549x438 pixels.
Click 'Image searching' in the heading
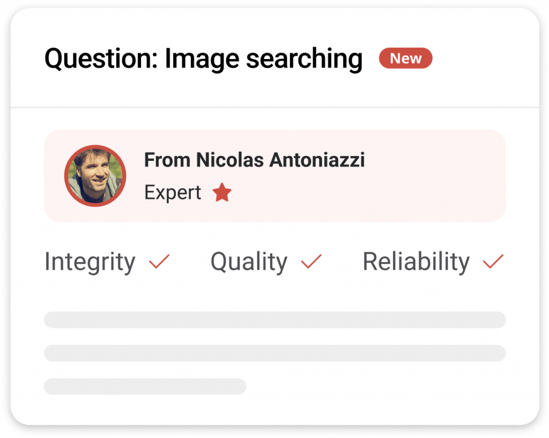[x=263, y=59]
